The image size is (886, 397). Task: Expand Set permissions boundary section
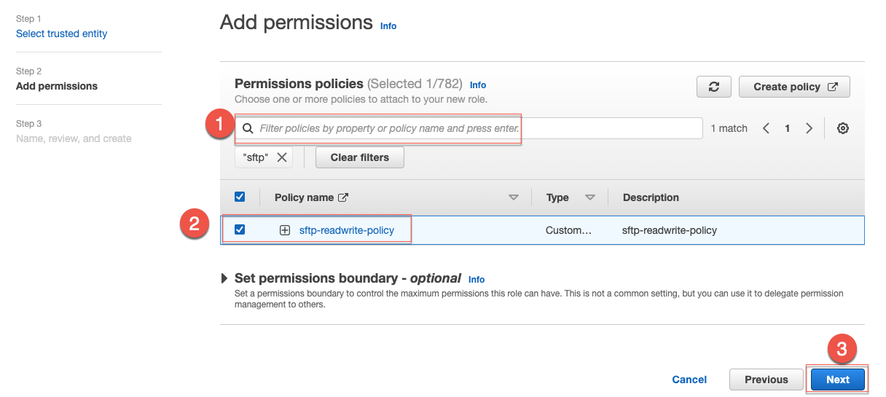pos(224,278)
